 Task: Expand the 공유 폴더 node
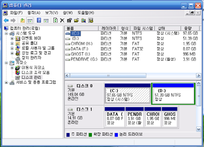[x=12, y=43]
